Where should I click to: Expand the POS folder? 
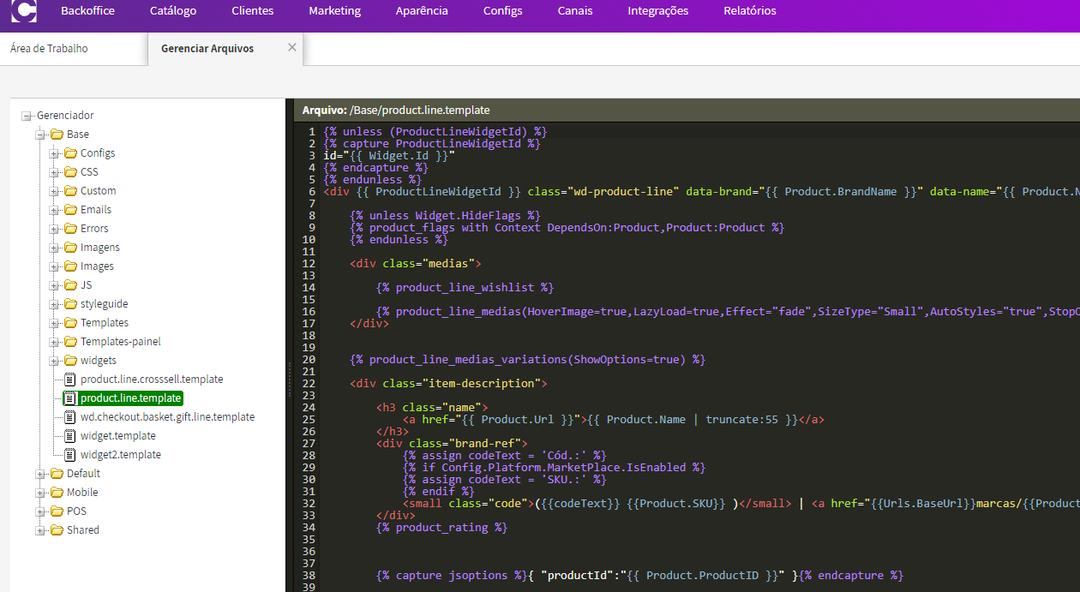pos(40,511)
